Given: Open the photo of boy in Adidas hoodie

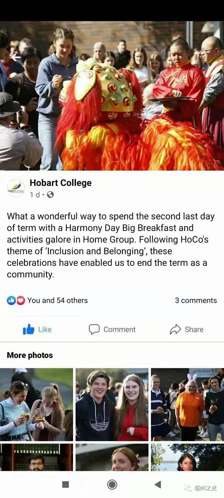Looking at the screenshot, I should click(x=112, y=404).
